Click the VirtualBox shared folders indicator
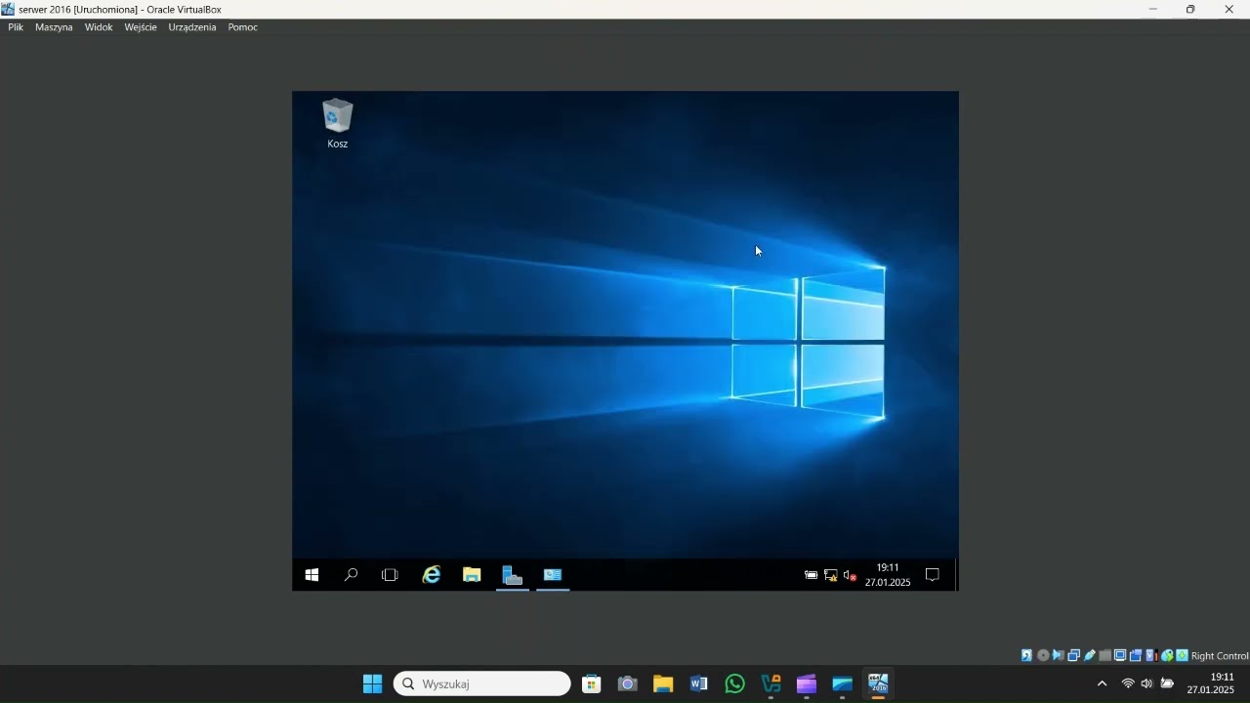1250x703 pixels. pos(1105,655)
